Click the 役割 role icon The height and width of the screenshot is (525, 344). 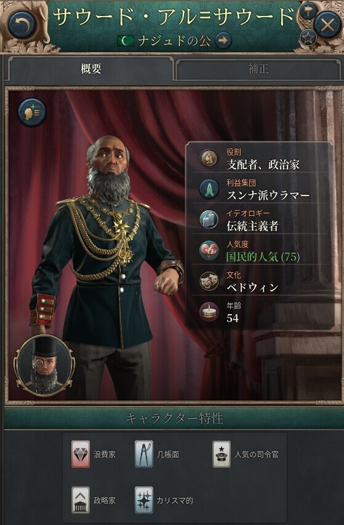pyautogui.click(x=209, y=159)
